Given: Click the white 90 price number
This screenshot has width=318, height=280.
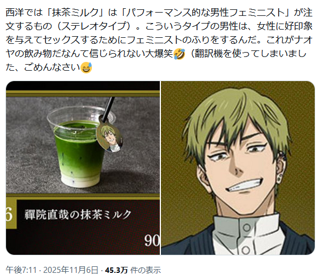Looking at the screenshot, I should tap(152, 241).
